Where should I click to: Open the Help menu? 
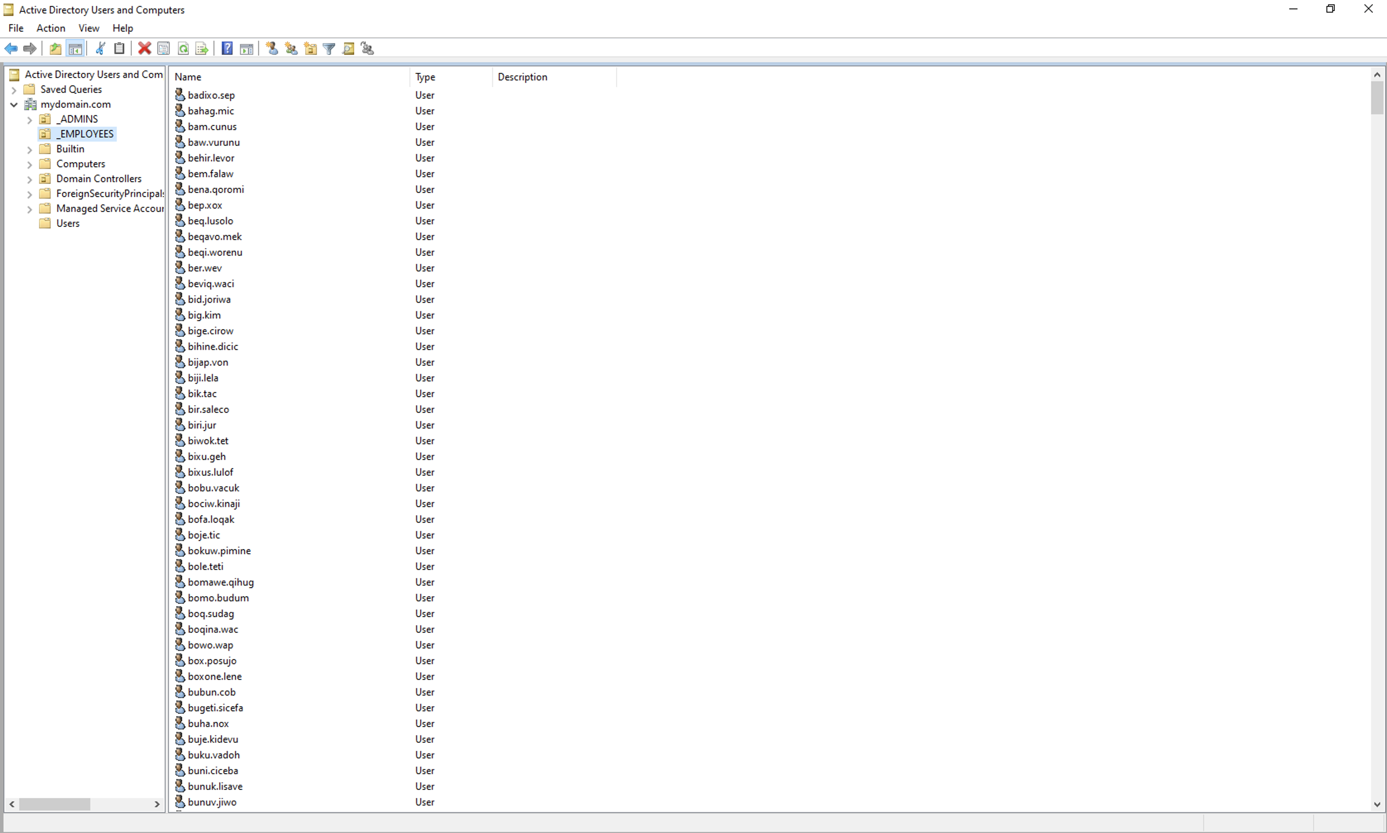point(122,28)
